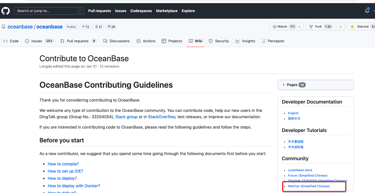
Task: Switch to the Actions tab
Action: pyautogui.click(x=146, y=41)
